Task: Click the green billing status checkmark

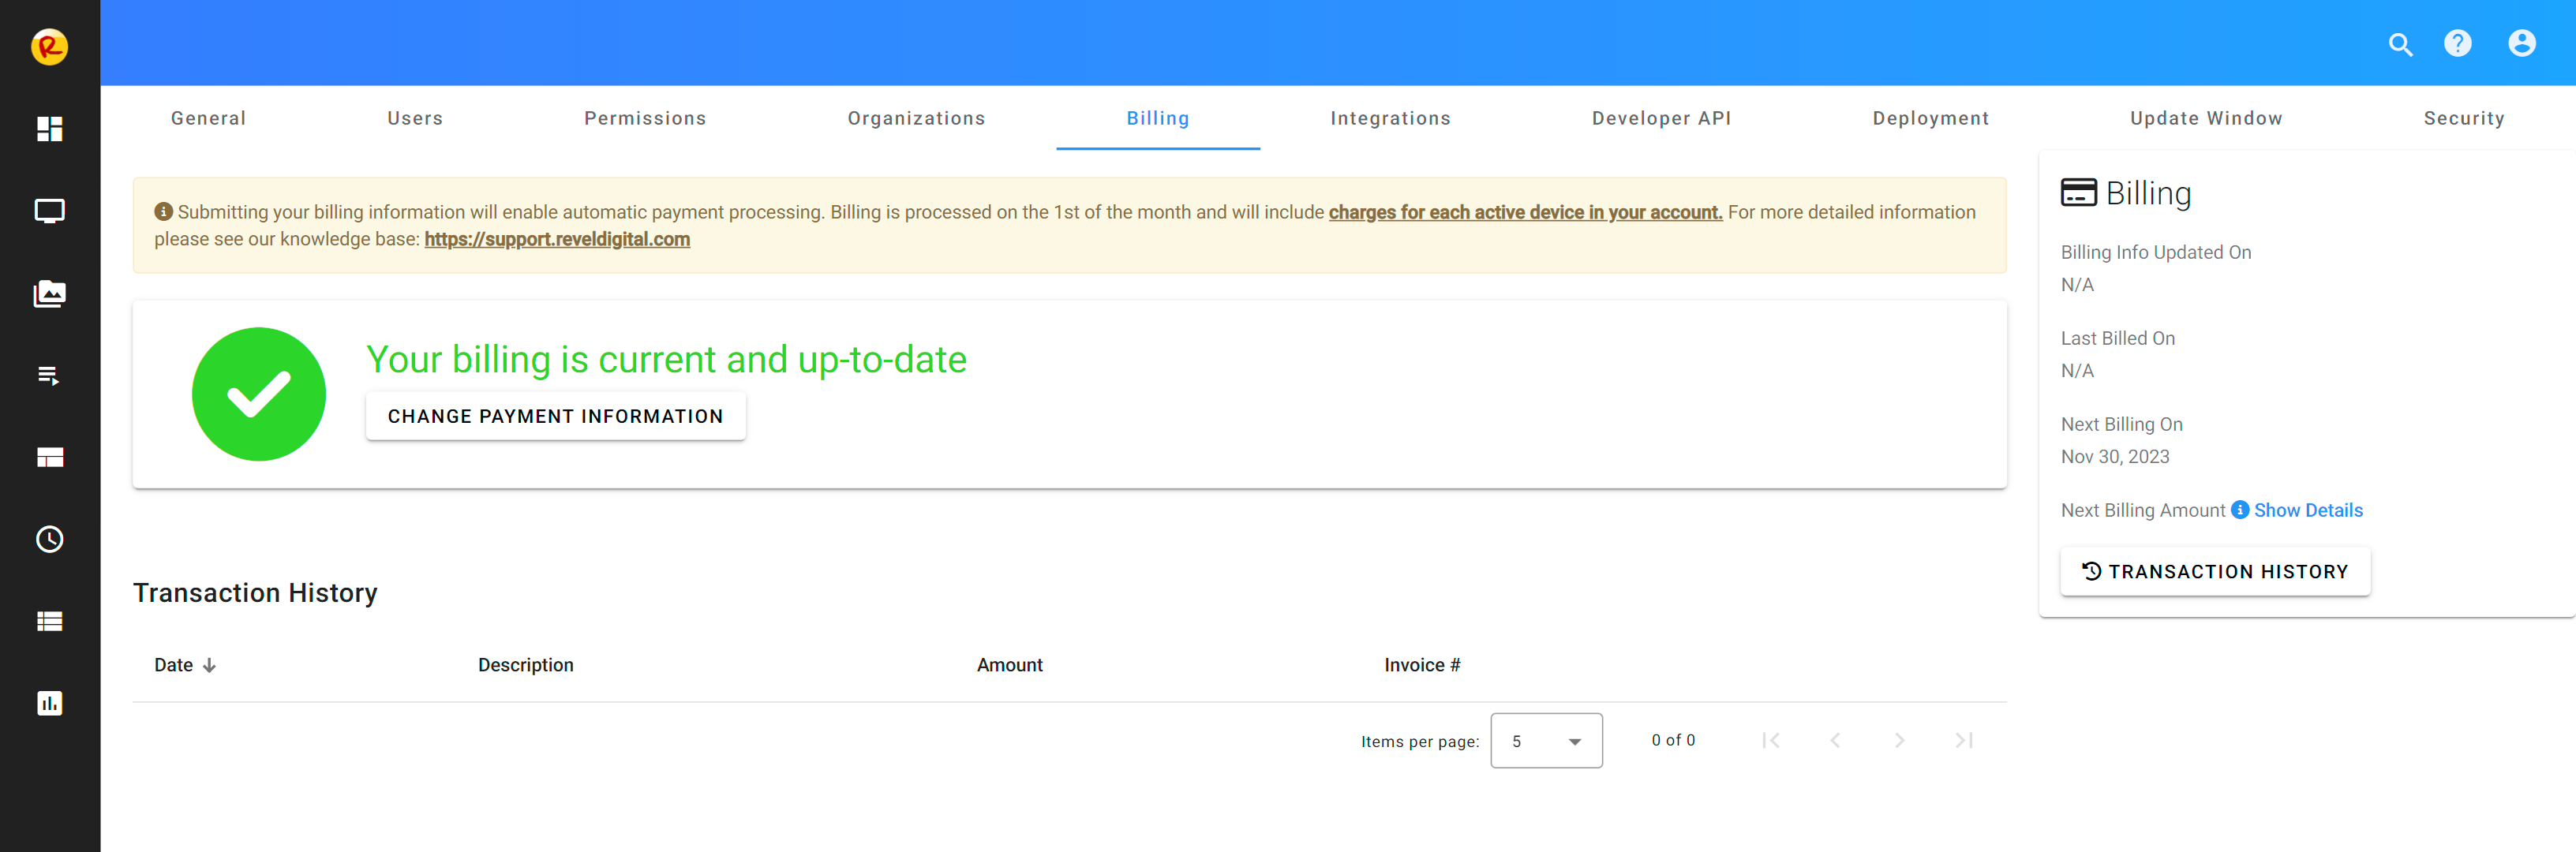Action: [x=258, y=394]
